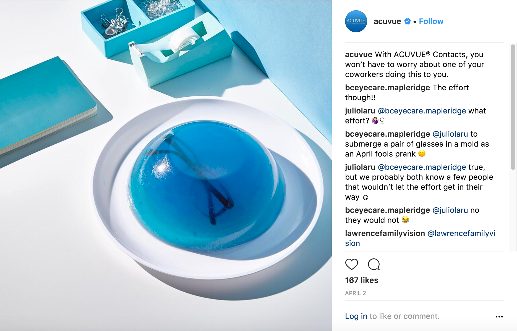Image resolution: width=517 pixels, height=331 pixels.
Task: Click bceyecare.mapleridge on 'The effort though' comment
Action: coord(387,88)
